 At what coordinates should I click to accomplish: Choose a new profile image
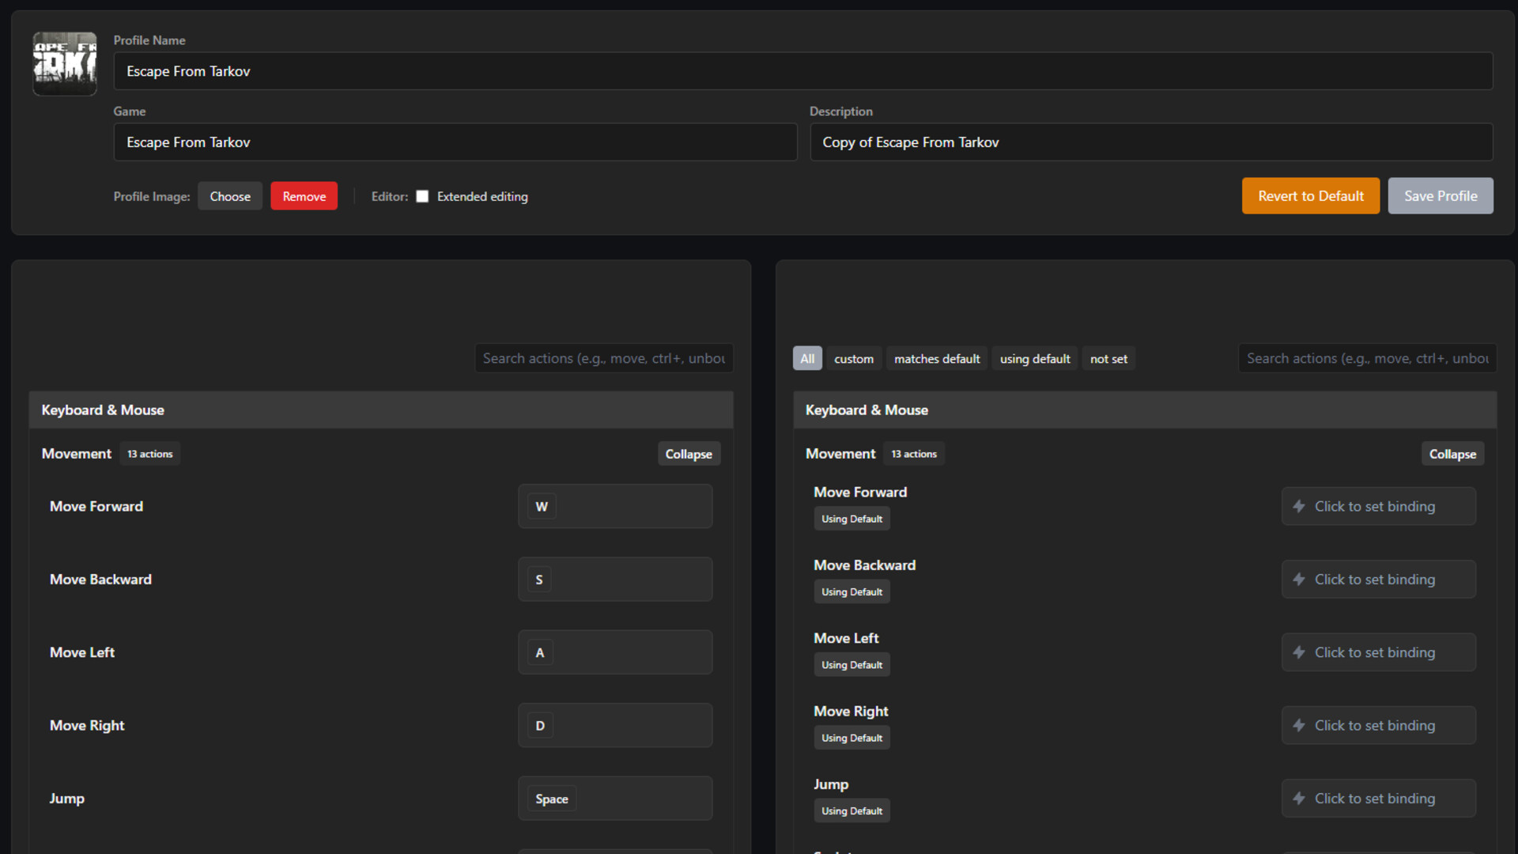[230, 195]
